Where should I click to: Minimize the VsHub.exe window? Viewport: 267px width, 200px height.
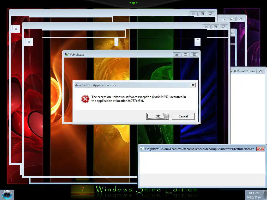[x=177, y=55]
